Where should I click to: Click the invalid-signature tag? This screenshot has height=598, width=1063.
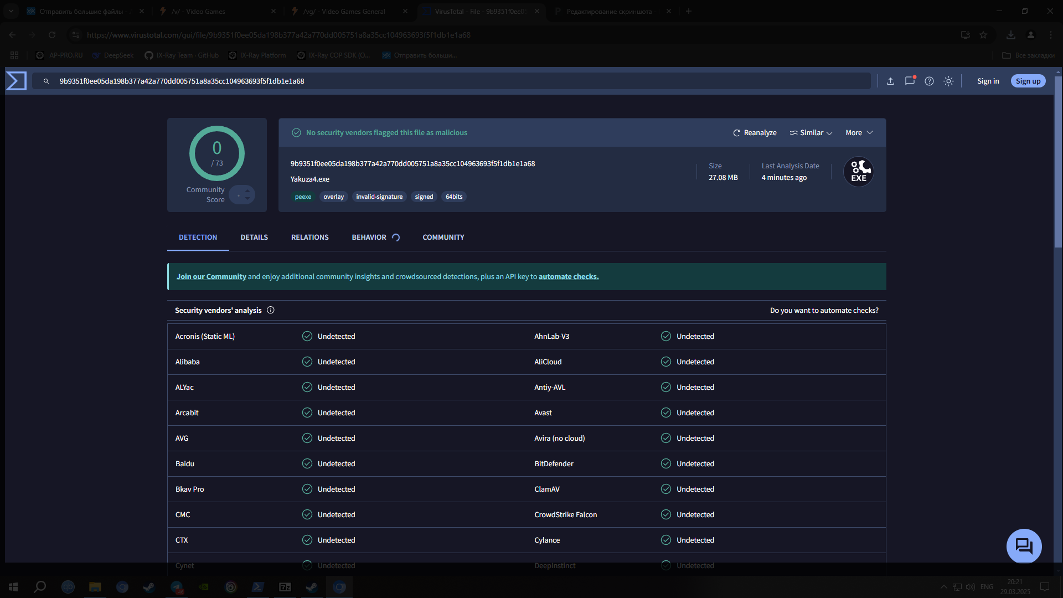click(379, 197)
